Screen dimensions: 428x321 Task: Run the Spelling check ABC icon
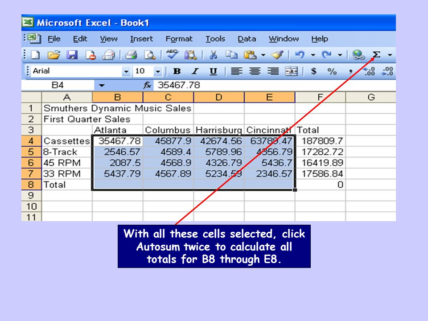click(x=172, y=54)
